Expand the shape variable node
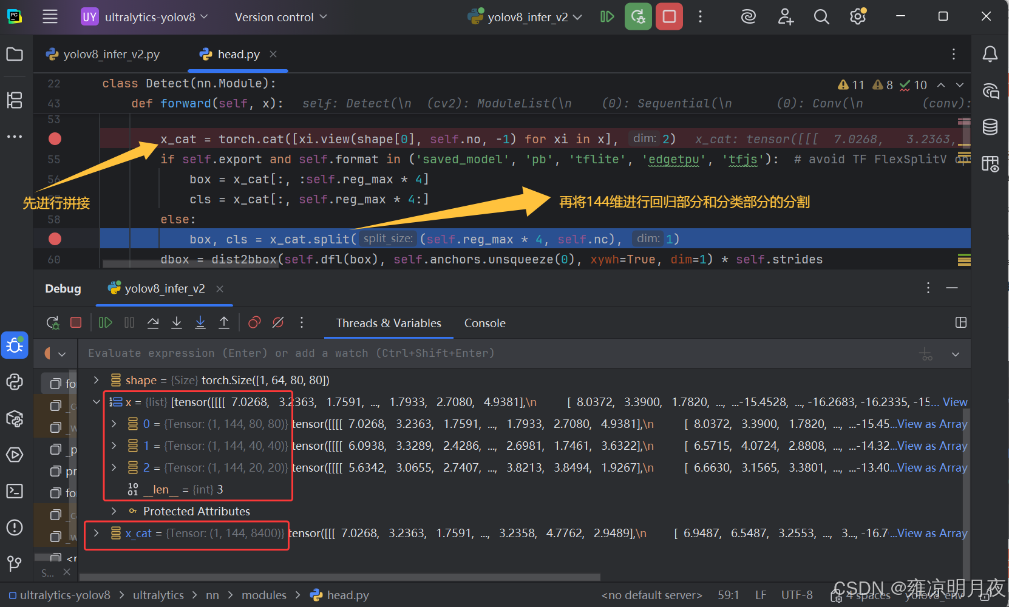1009x607 pixels. pos(96,380)
